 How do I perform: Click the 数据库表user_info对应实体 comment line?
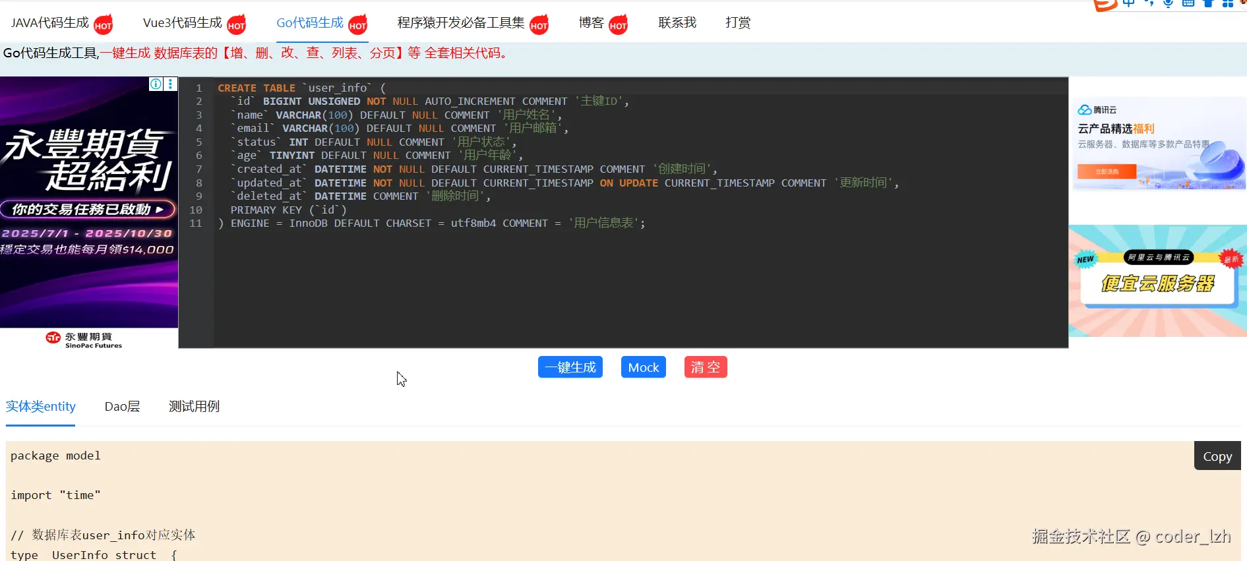[103, 535]
